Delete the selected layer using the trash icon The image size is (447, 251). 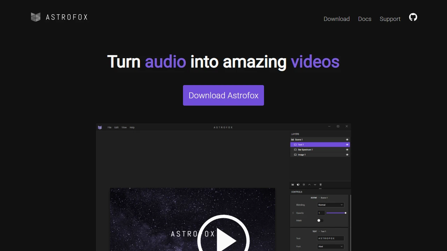[321, 184]
